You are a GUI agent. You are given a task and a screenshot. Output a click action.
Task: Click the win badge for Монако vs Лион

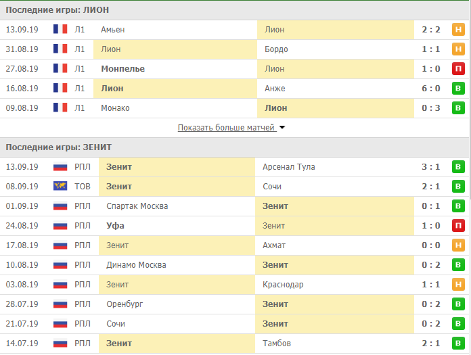tap(458, 108)
